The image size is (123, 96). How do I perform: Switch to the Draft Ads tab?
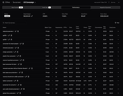coord(46,8)
